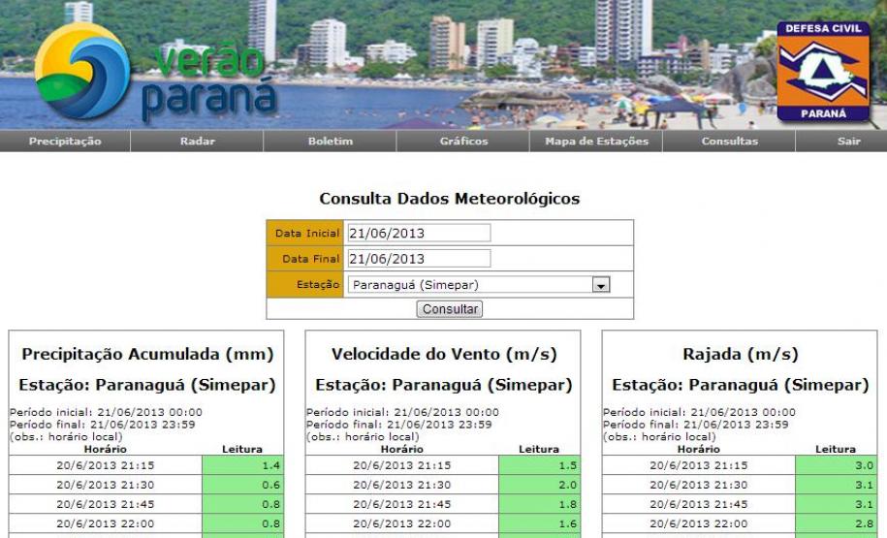The height and width of the screenshot is (538, 887).
Task: Open the Gráficos section
Action: (x=463, y=142)
